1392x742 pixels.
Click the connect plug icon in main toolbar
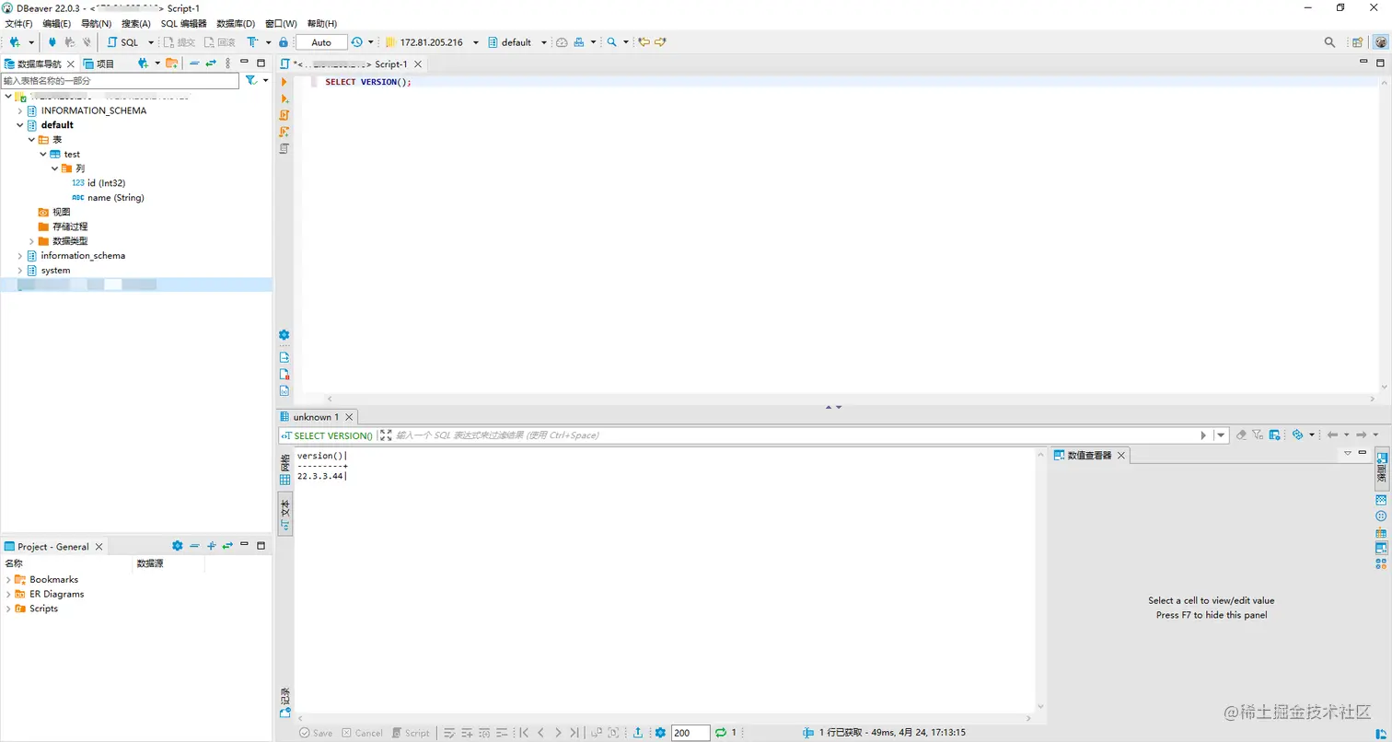click(52, 42)
